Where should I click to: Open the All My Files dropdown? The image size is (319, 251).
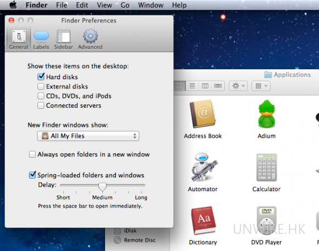(x=88, y=136)
